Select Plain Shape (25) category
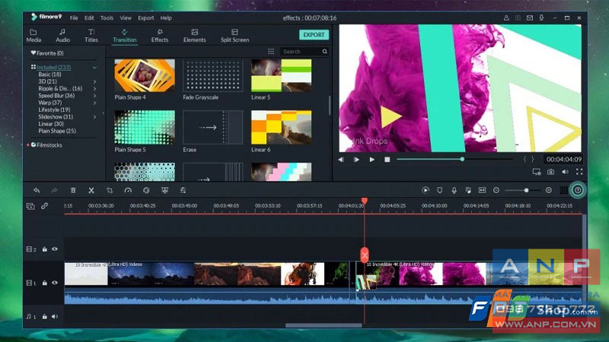 pyautogui.click(x=57, y=131)
